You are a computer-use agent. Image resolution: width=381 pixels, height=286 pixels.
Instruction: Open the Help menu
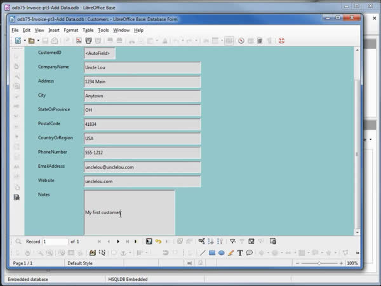coord(138,30)
